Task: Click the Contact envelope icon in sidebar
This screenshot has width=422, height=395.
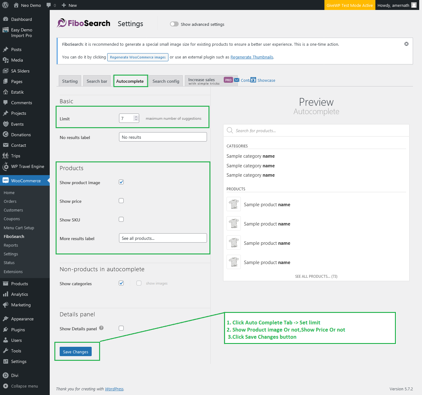Action: [6, 145]
